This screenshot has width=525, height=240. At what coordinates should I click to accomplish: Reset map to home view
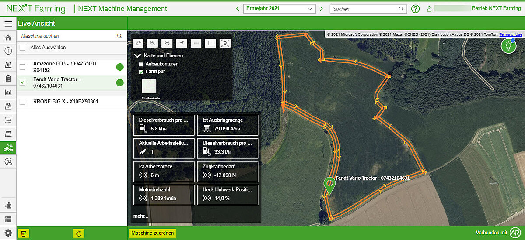click(138, 43)
